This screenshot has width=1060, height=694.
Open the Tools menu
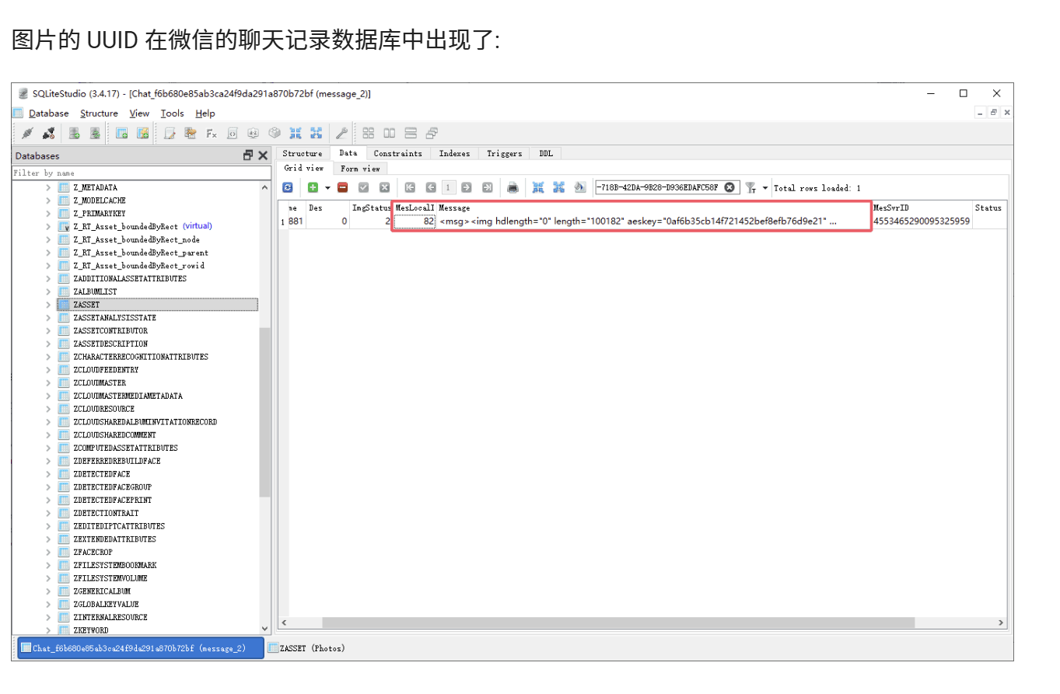click(172, 113)
